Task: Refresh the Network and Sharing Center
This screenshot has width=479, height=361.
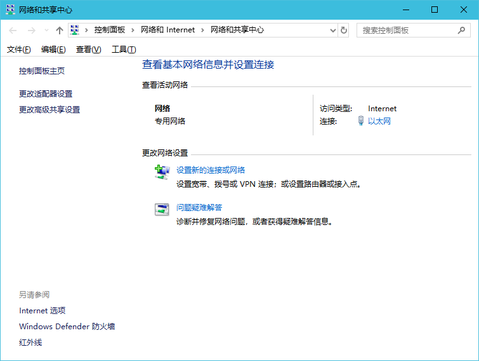Action: [344, 31]
